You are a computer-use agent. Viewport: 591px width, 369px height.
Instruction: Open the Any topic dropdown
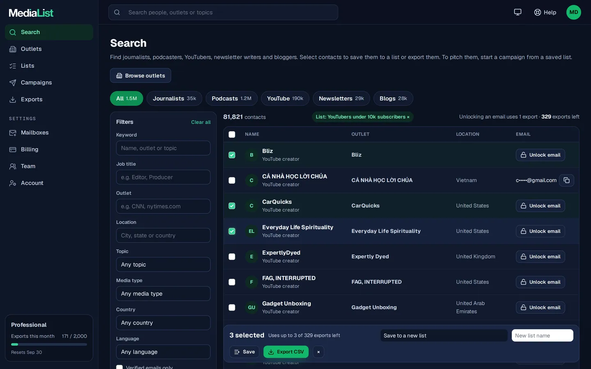pos(163,264)
